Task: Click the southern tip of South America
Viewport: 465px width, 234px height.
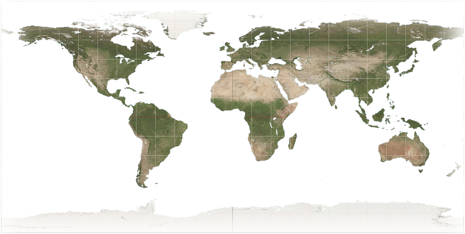Action: coord(143,185)
